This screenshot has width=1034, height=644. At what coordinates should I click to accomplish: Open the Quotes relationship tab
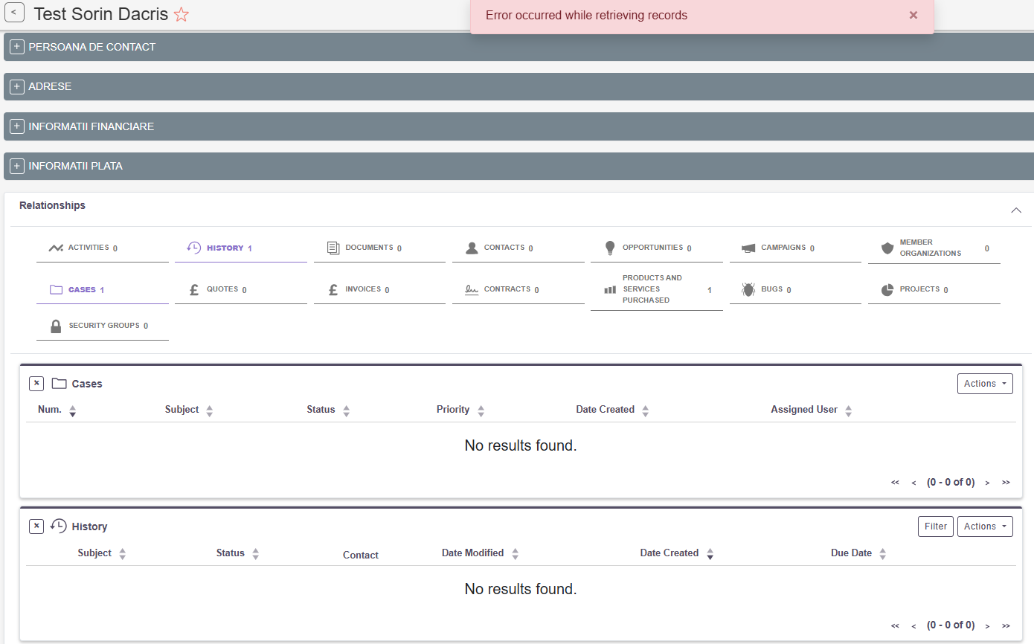pyautogui.click(x=241, y=289)
